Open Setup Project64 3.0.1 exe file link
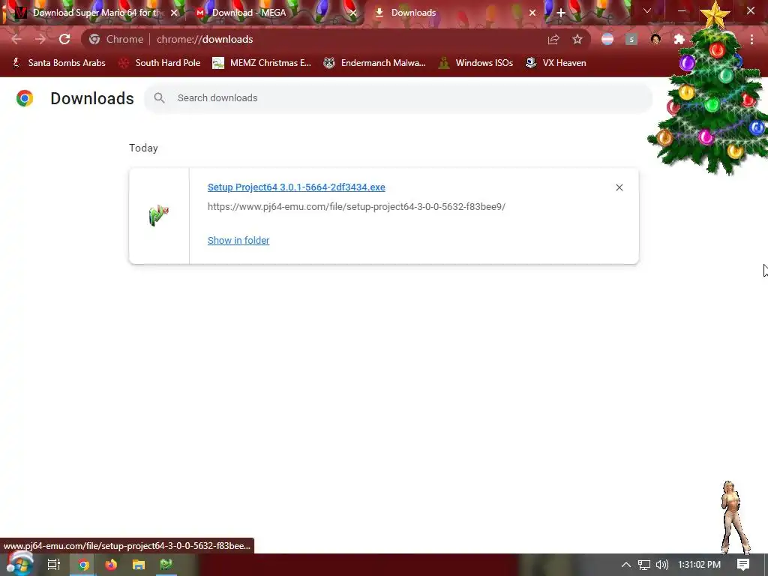Viewport: 768px width, 576px height. point(296,187)
